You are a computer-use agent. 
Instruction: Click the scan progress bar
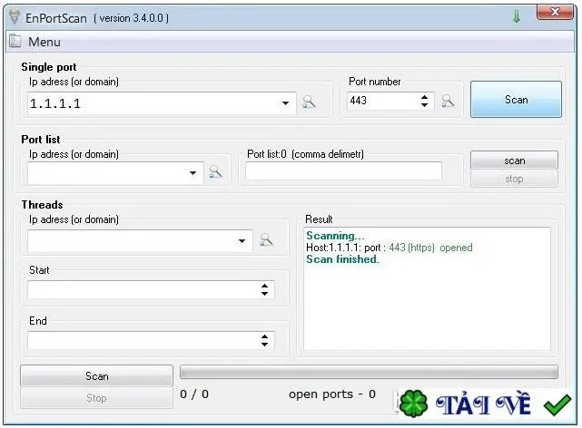click(x=369, y=372)
